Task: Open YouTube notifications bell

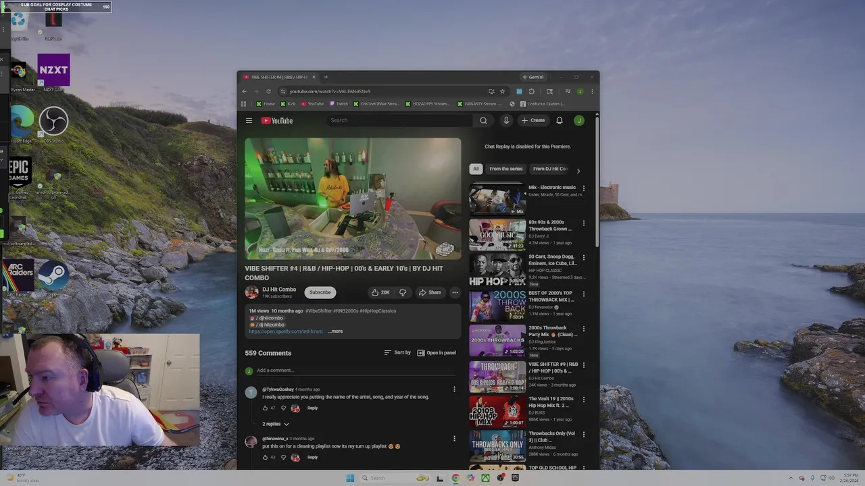Action: tap(560, 121)
